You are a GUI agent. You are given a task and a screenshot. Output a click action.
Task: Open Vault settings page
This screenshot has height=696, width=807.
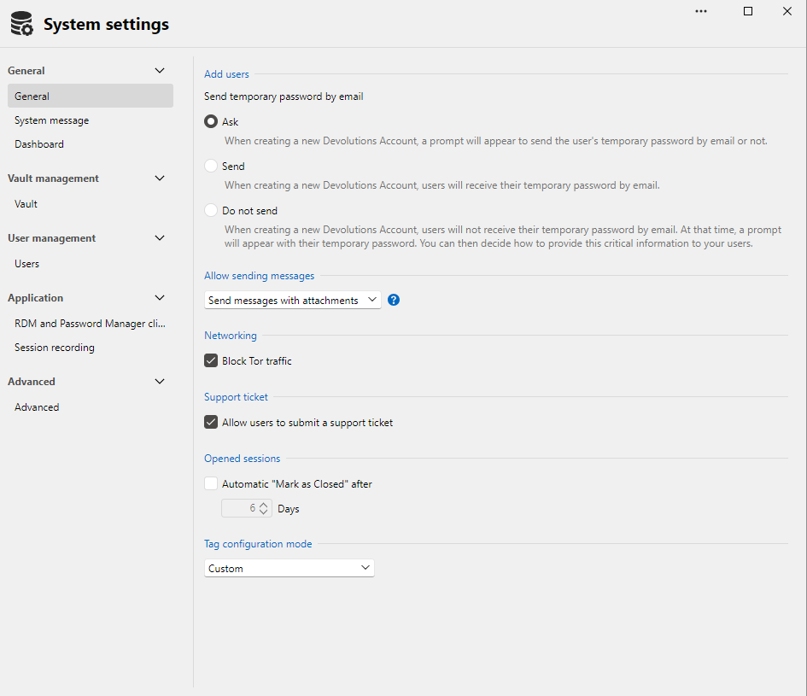click(26, 204)
